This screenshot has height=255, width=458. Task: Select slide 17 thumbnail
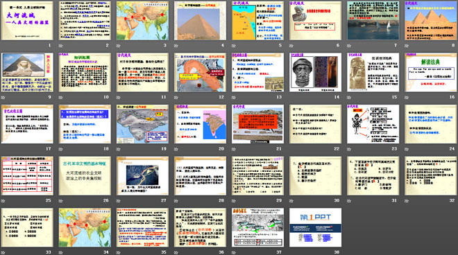[27, 124]
